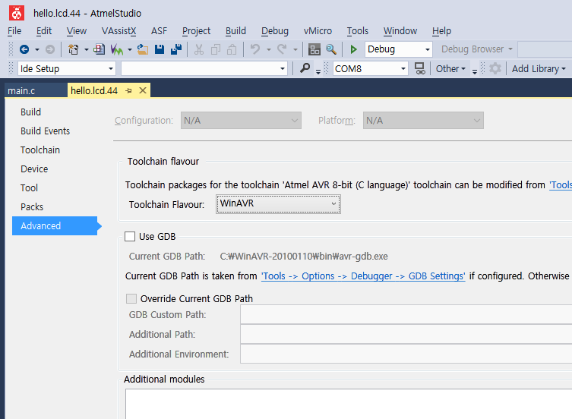Click the Undo arrow icon
572x419 pixels.
point(255,49)
